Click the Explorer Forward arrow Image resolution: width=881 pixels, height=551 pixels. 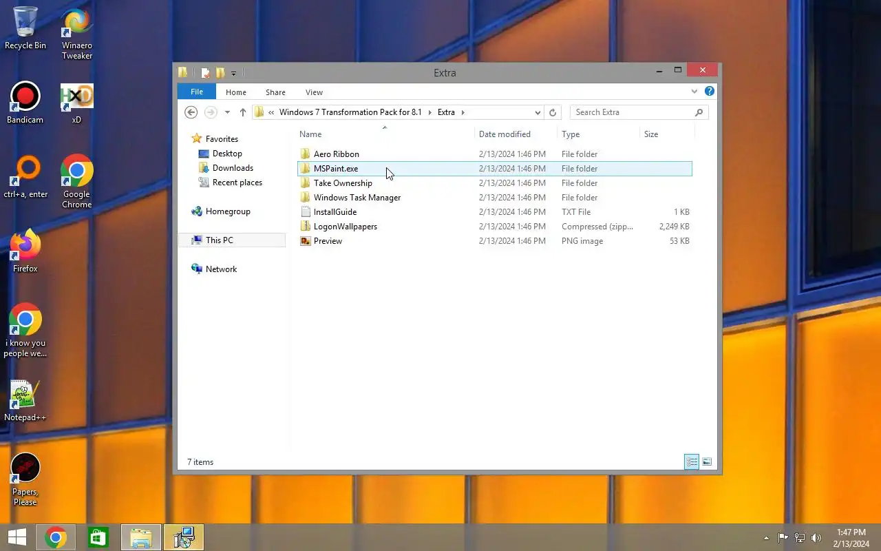[x=211, y=112]
